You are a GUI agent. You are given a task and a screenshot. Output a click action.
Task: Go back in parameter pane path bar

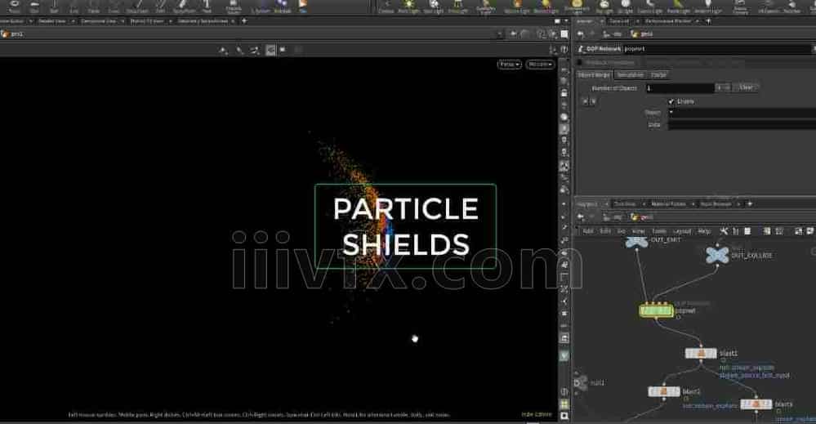(581, 33)
